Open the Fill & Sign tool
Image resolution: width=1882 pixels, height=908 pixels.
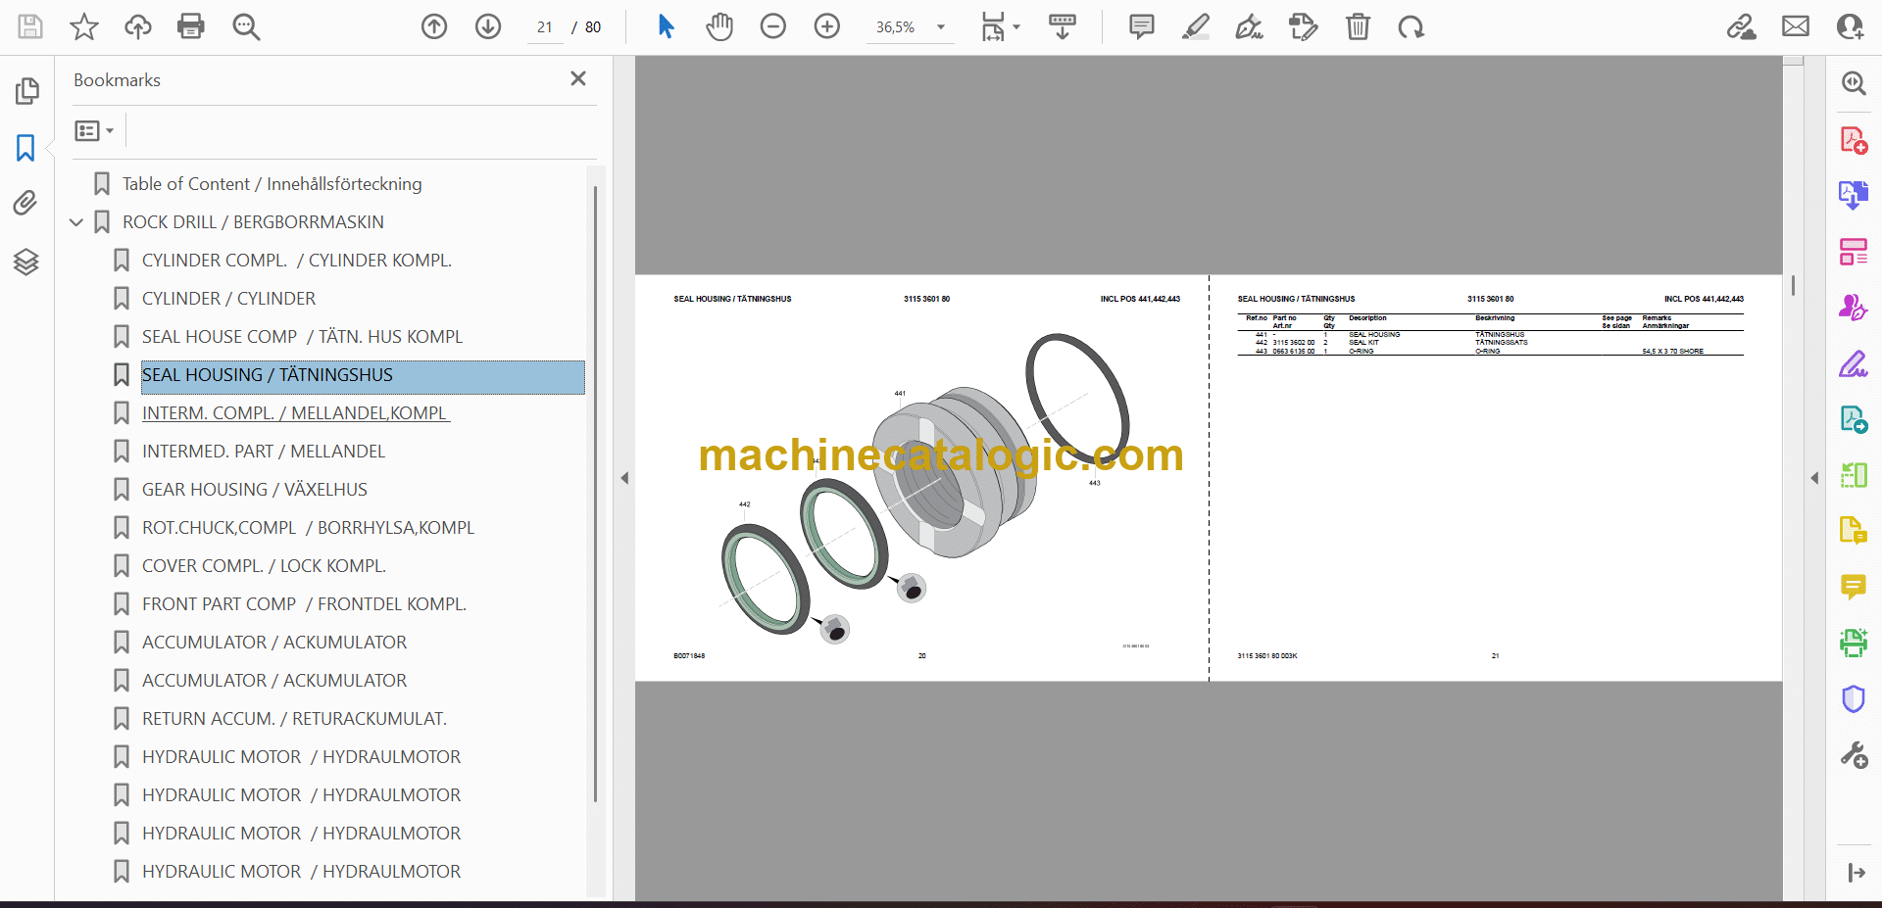(x=1854, y=364)
